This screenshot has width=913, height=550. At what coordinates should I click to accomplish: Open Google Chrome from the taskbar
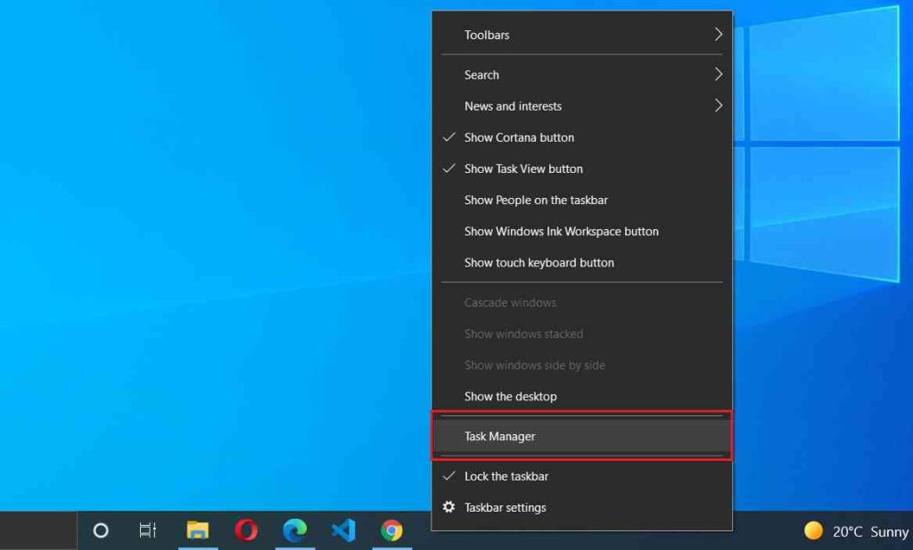pos(391,530)
